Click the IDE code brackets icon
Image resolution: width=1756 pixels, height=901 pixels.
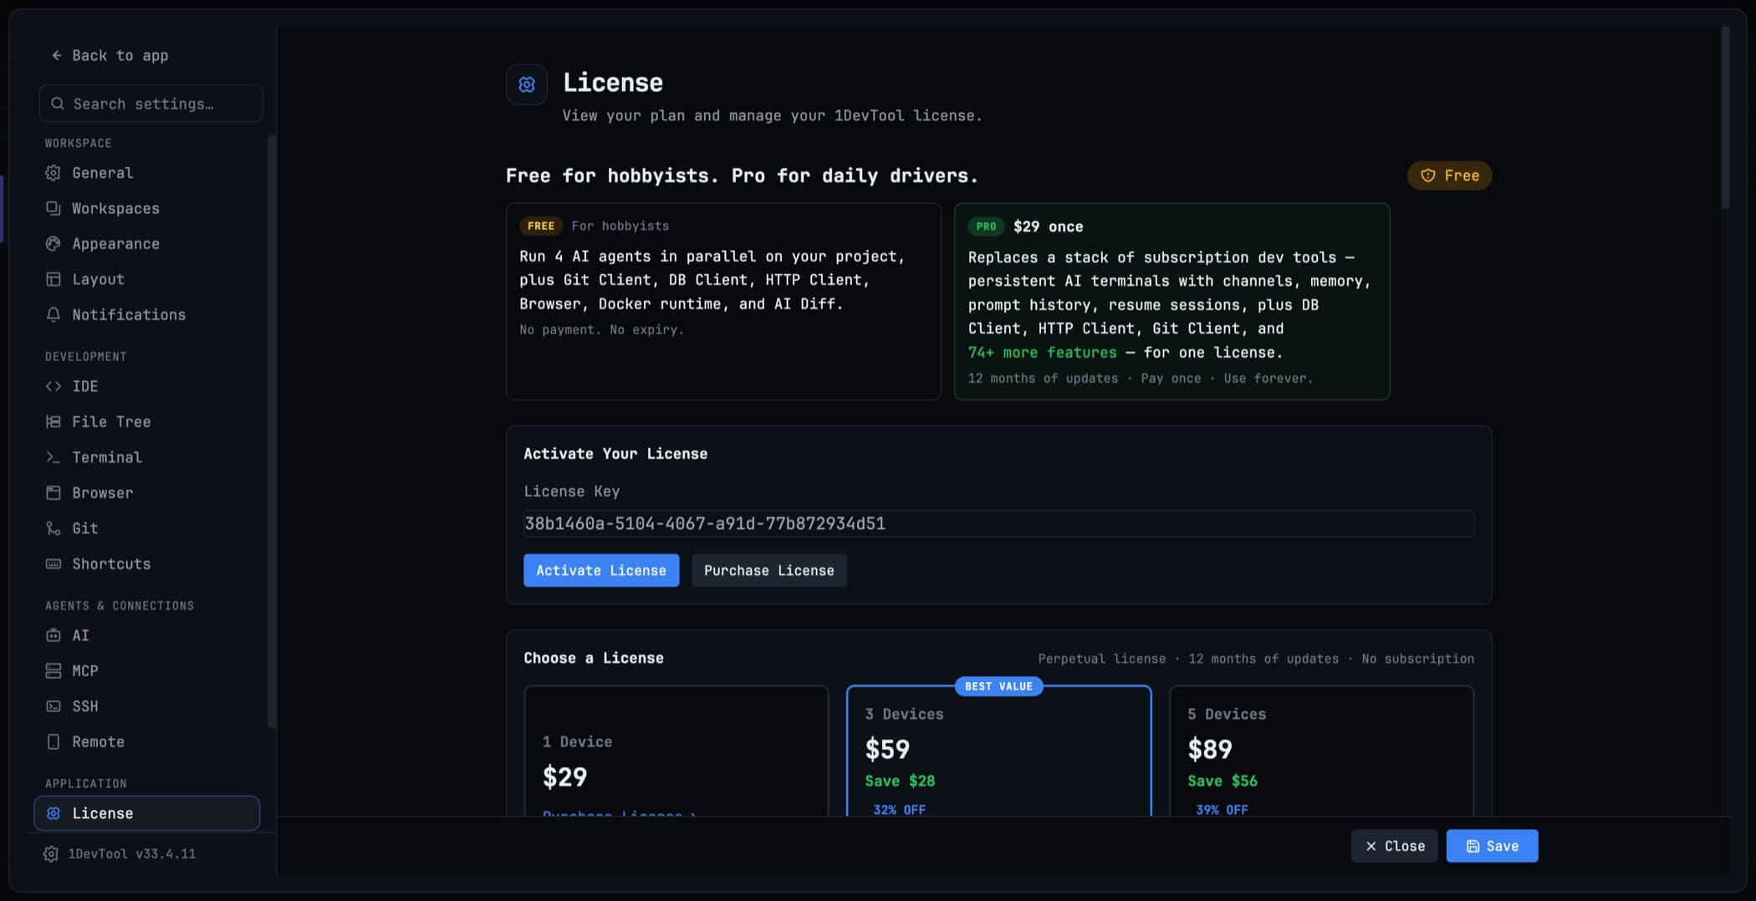coord(54,386)
